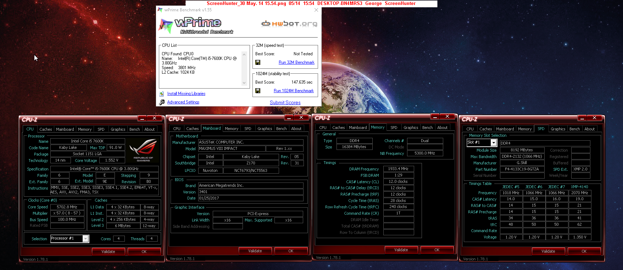Minimize the first CPU-Z window showing CPU tab
Screen dimensions: 623x270
pyautogui.click(x=142, y=118)
